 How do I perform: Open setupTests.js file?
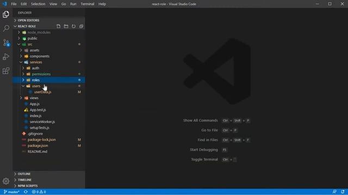pos(49,128)
